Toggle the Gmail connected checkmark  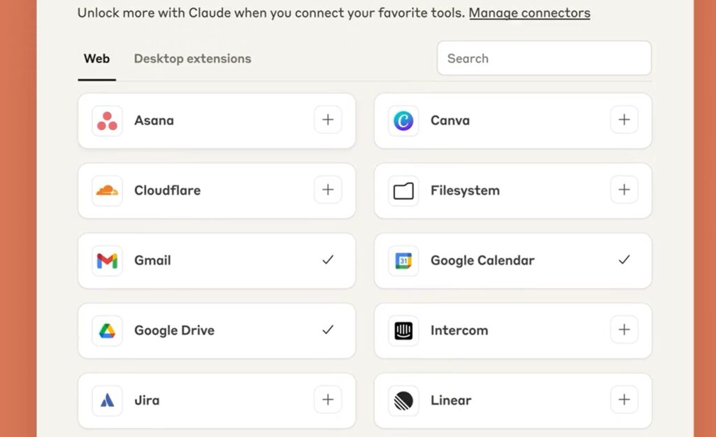[328, 259]
